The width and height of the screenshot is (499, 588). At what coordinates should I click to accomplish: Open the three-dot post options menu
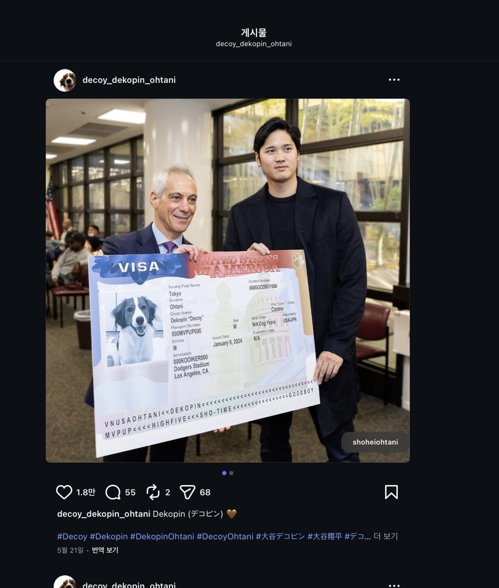[x=394, y=80]
